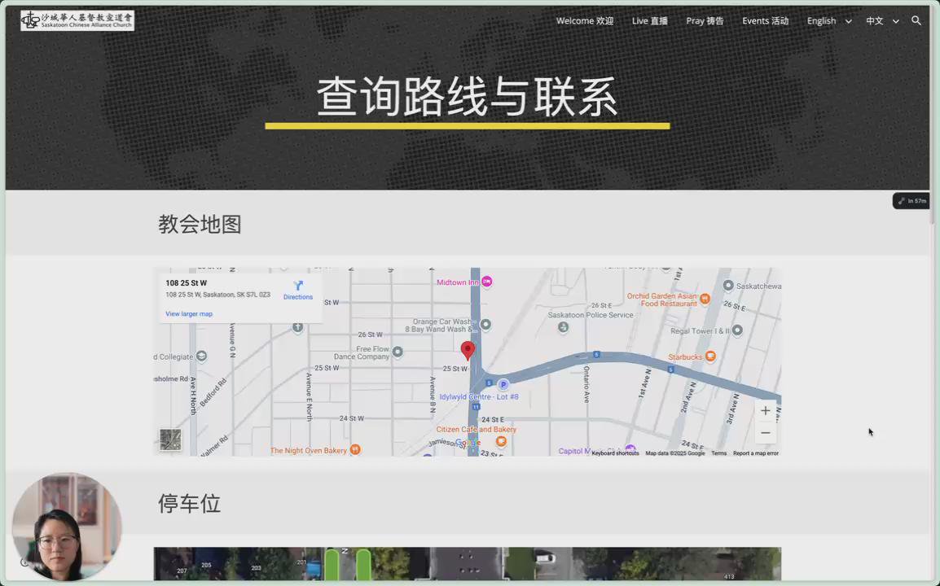Zoom out of the map with minus button
This screenshot has width=940, height=586.
click(766, 433)
